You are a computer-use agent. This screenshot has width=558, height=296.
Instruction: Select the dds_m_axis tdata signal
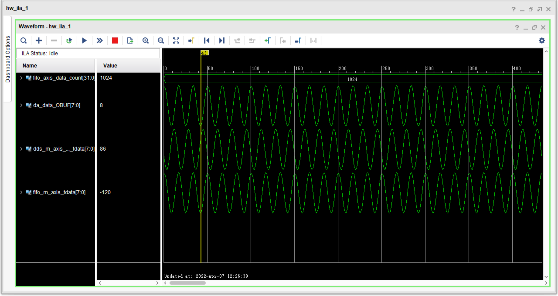point(64,149)
